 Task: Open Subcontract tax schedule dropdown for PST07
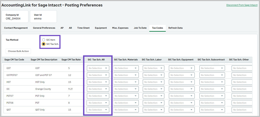point(212,96)
